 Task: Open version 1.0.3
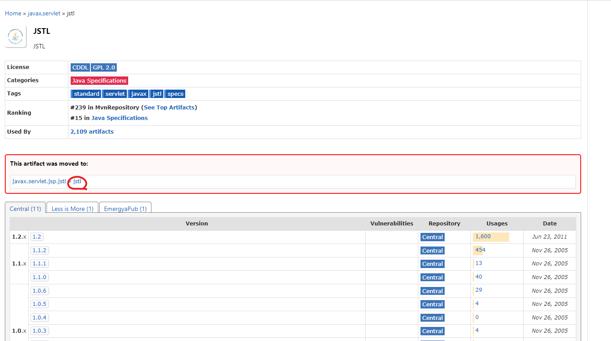click(40, 330)
